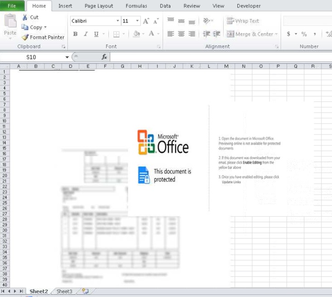
Task: Open Clipboard group dialog launcher
Action: (x=63, y=46)
